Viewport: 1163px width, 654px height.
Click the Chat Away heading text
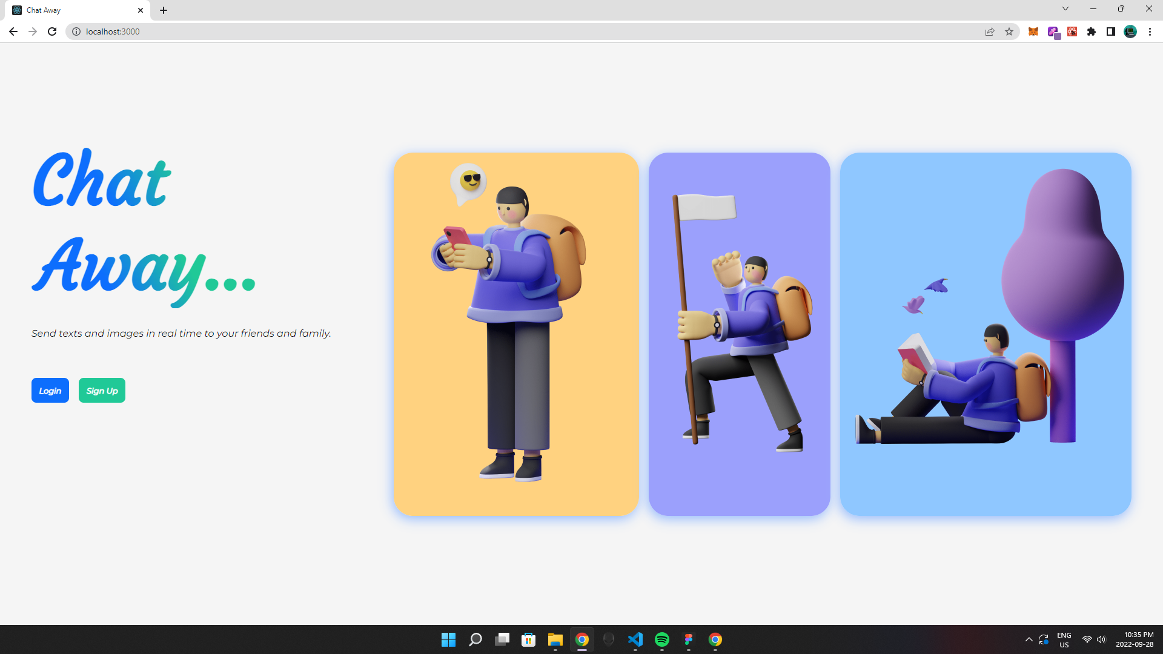144,227
